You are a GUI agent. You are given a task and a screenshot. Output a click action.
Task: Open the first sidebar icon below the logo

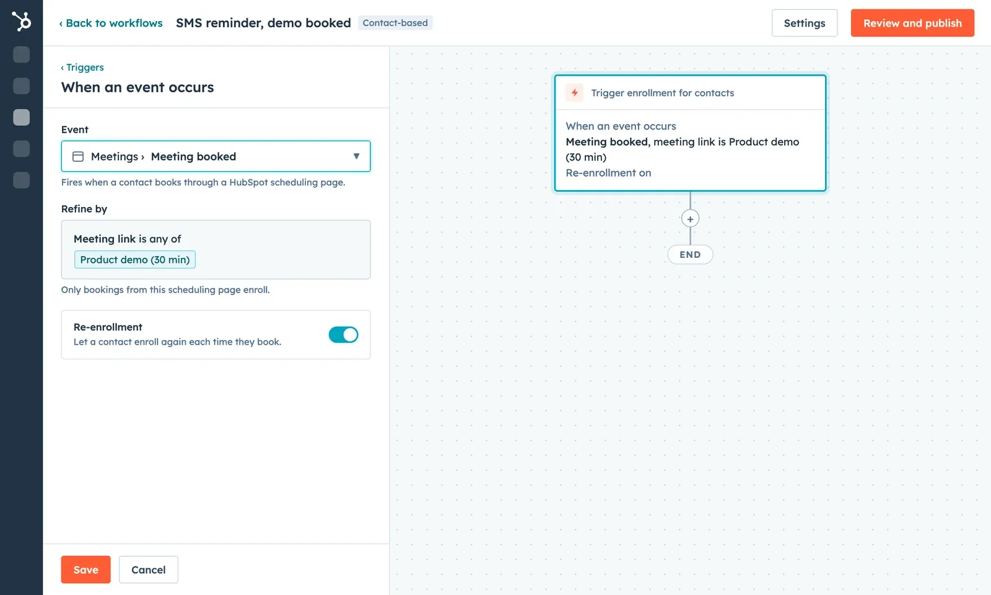click(x=21, y=55)
